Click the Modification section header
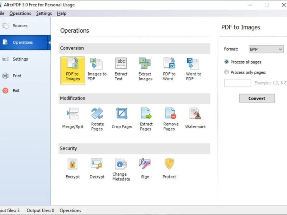Viewport: 287px width, 215px height. (x=134, y=98)
